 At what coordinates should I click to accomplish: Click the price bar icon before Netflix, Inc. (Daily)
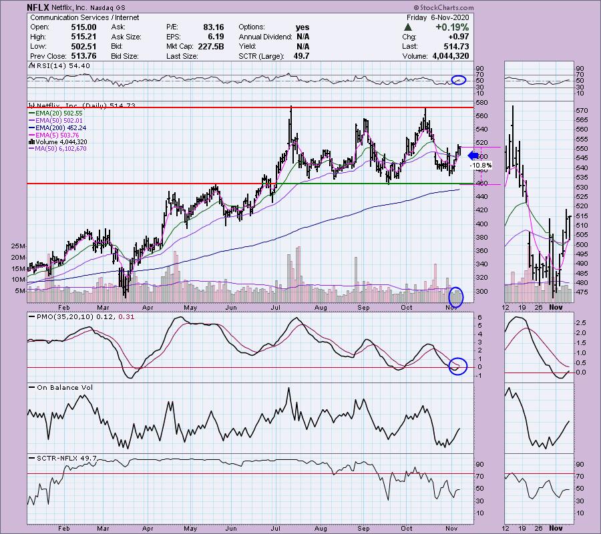tap(32, 105)
